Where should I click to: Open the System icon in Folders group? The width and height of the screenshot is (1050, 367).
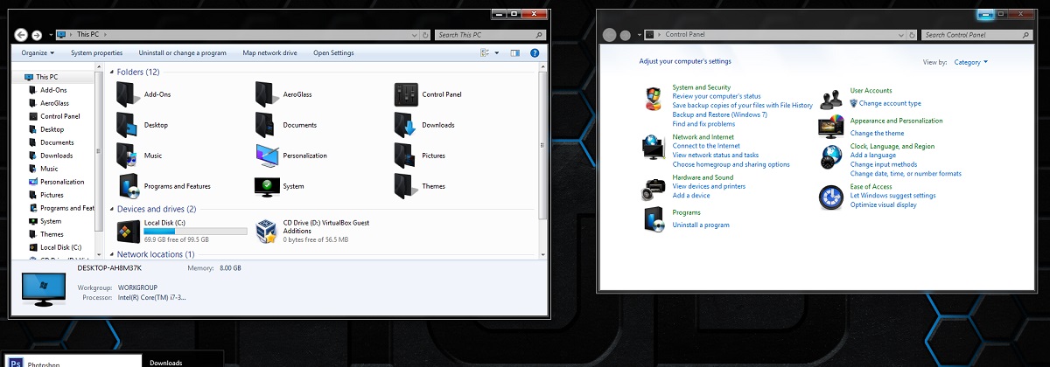click(x=267, y=185)
